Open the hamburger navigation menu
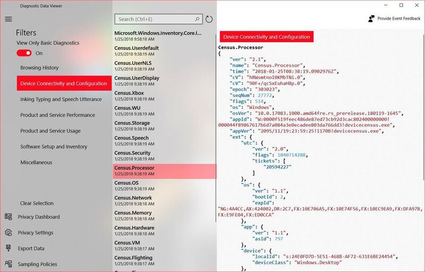The height and width of the screenshot is (272, 425). tap(8, 19)
